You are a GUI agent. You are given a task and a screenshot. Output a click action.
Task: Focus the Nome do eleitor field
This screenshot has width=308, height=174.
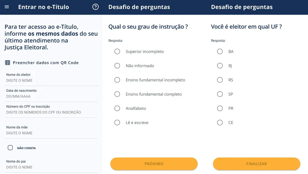[51, 78]
